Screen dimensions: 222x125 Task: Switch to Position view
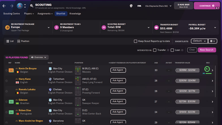[23, 41]
